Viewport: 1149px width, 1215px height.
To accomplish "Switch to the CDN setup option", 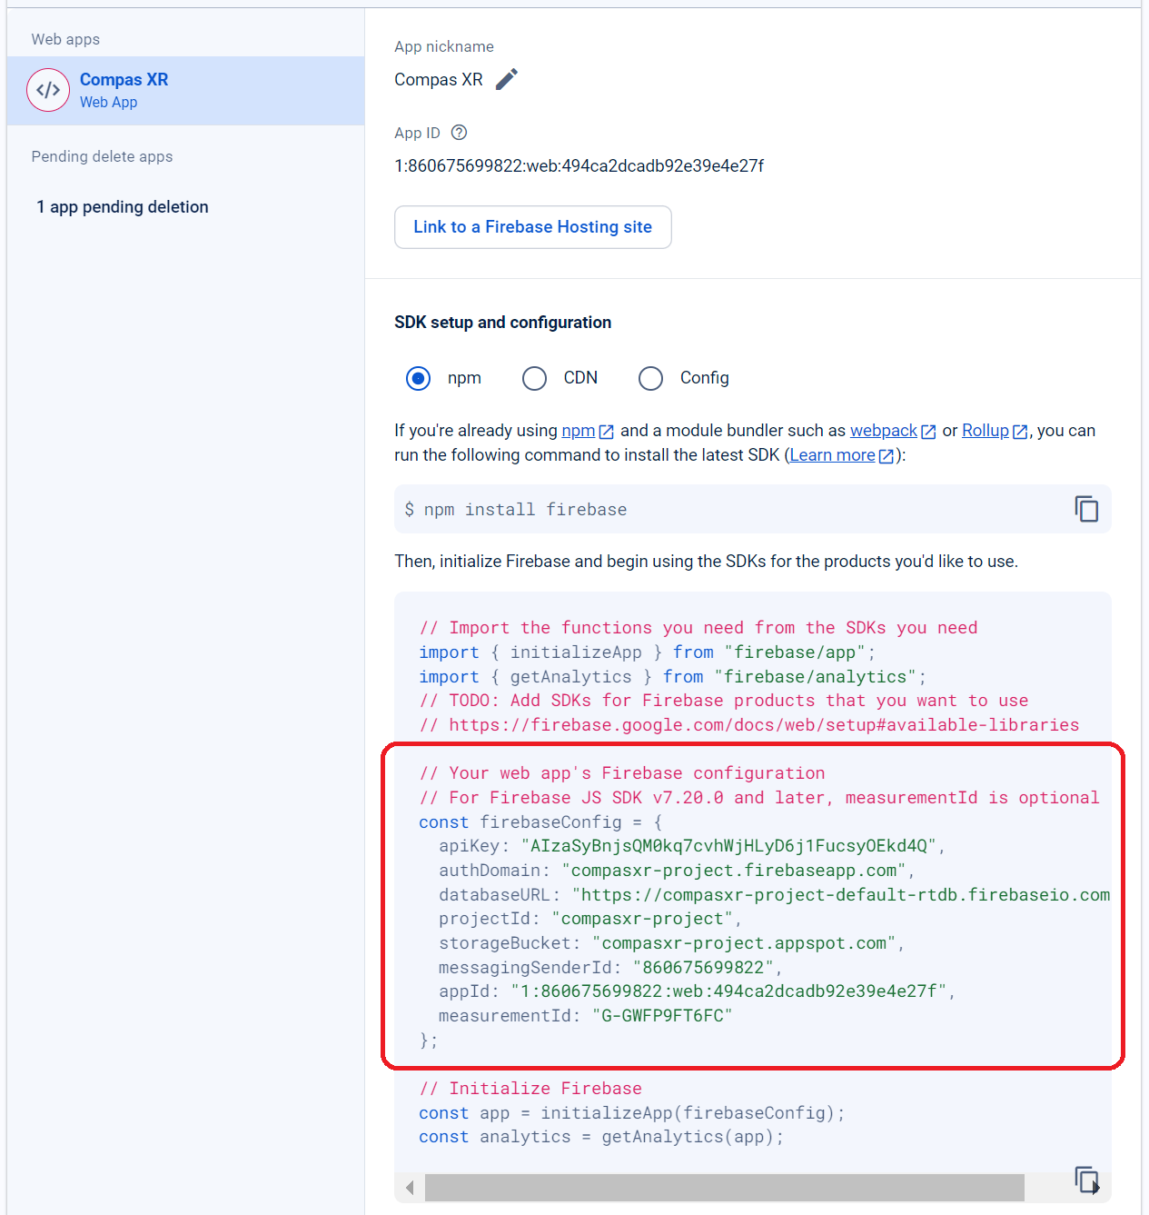I will pyautogui.click(x=534, y=378).
